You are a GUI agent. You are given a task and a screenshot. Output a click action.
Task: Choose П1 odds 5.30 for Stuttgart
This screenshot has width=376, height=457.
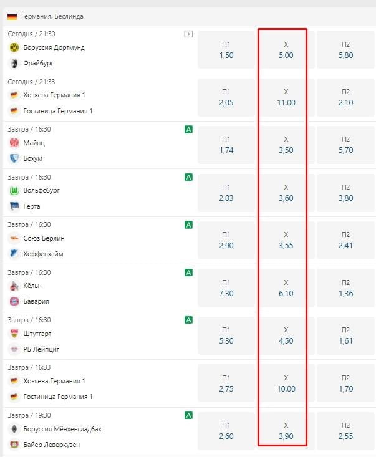tap(226, 335)
